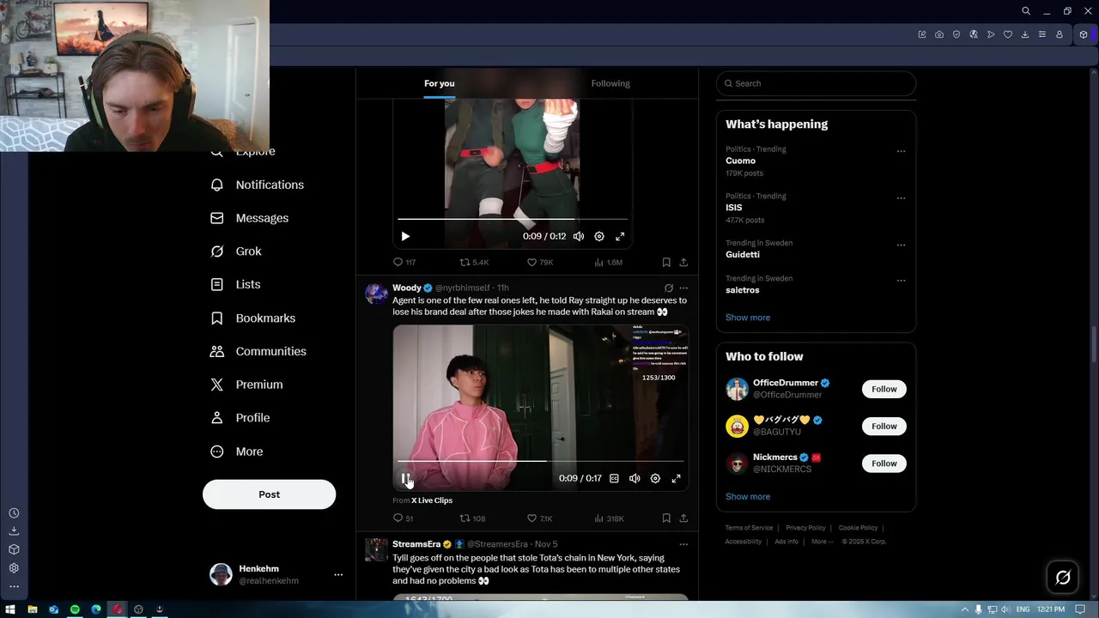Open Spotify from the Windows taskbar
Viewport: 1099px width, 618px height.
[x=75, y=609]
